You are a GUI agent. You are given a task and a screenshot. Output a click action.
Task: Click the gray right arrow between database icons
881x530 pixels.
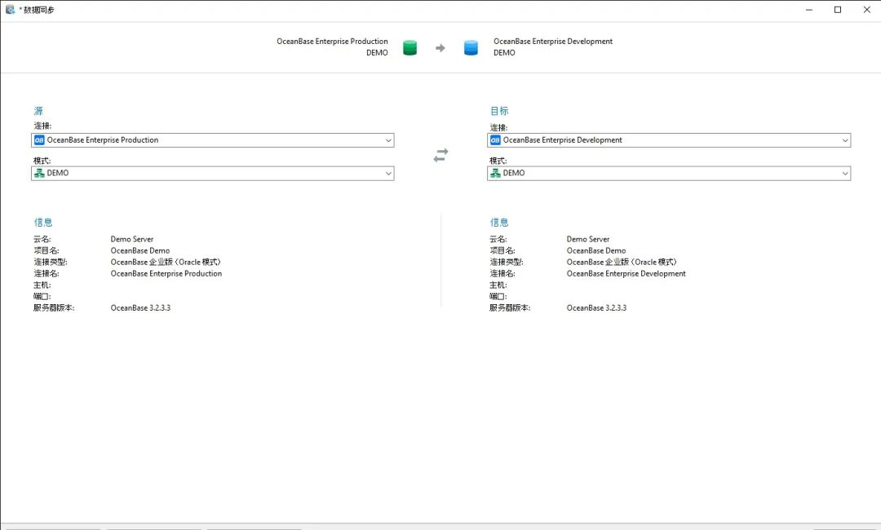[x=440, y=48]
